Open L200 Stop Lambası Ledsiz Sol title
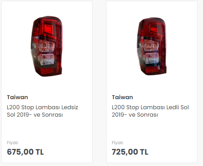203x166 pixels. 42,111
